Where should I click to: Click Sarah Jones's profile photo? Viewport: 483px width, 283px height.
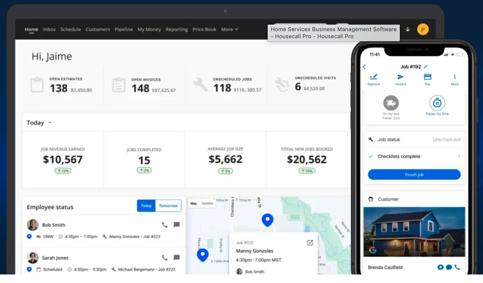point(33,258)
